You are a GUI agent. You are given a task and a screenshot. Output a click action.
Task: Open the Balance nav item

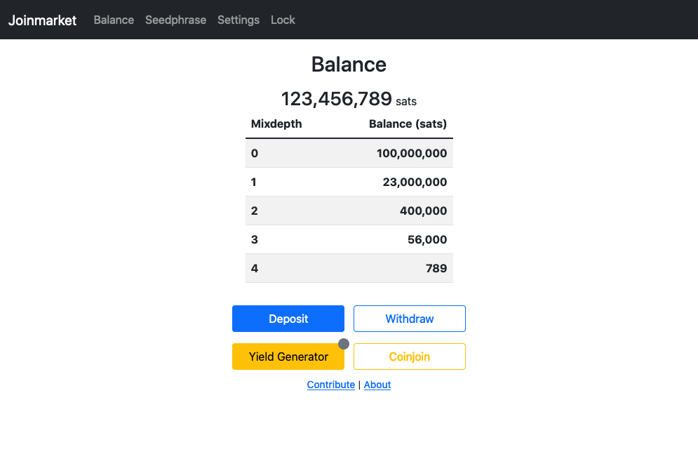click(114, 20)
